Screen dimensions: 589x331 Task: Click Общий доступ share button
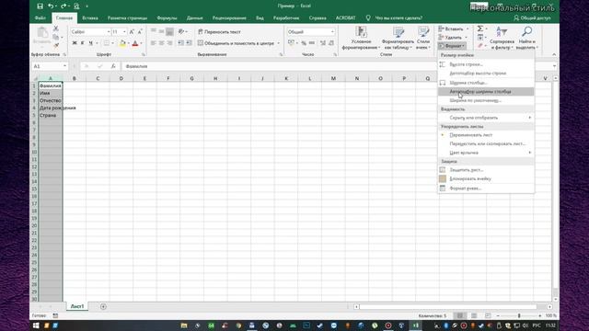pos(532,18)
